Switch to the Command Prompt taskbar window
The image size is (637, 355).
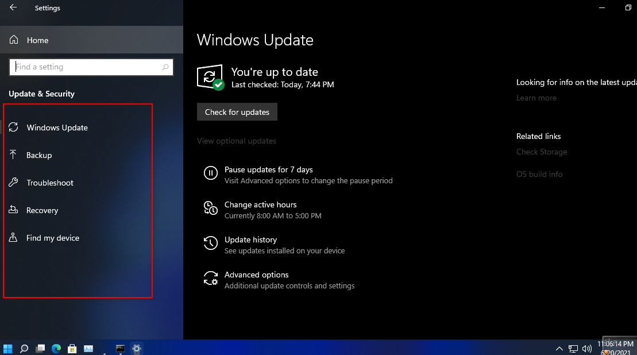120,349
